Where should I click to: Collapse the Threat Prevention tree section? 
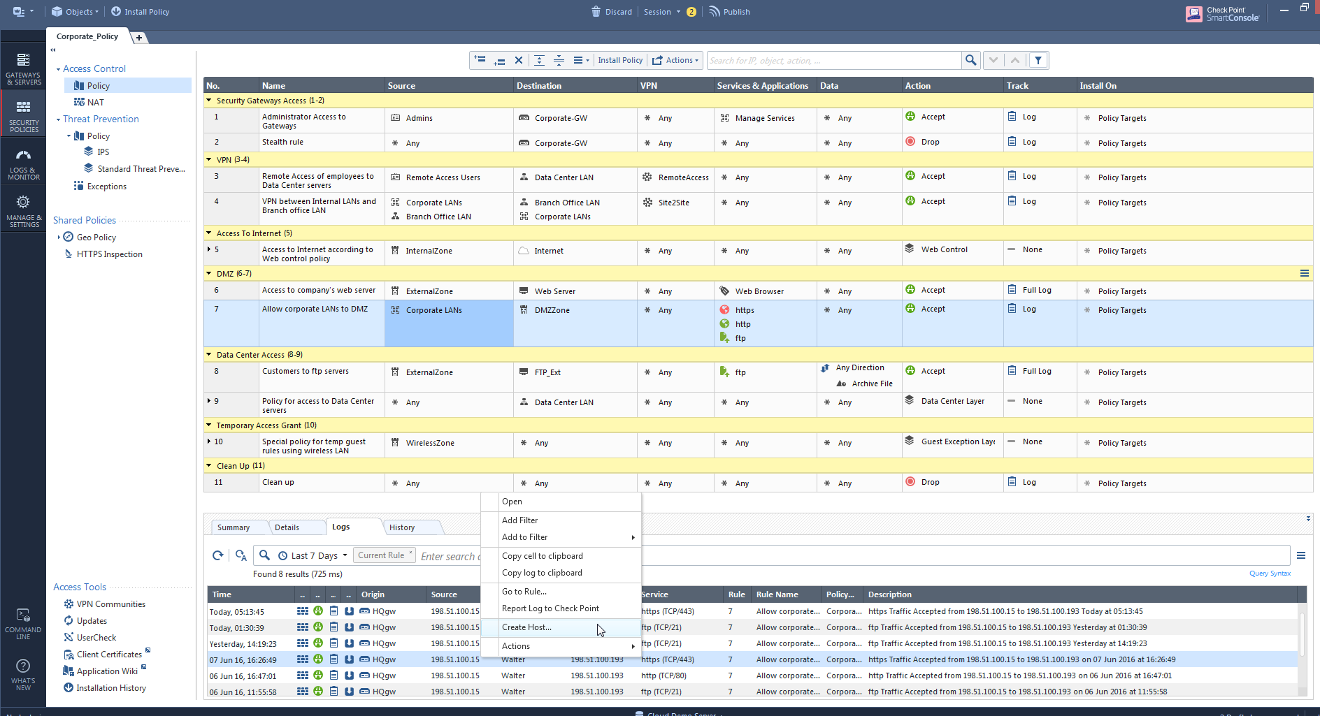[x=58, y=119]
